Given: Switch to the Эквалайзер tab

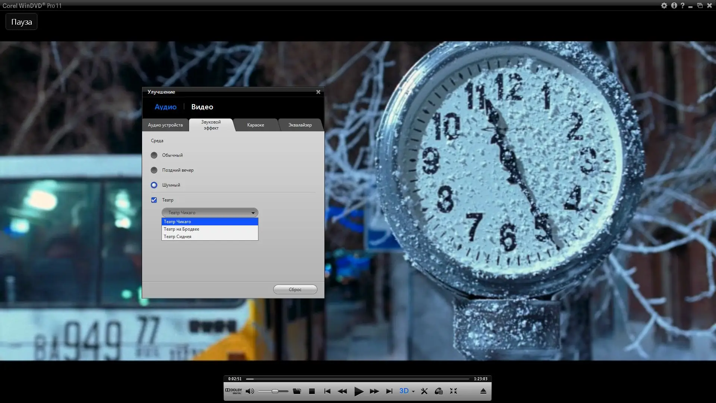Looking at the screenshot, I should click(300, 125).
